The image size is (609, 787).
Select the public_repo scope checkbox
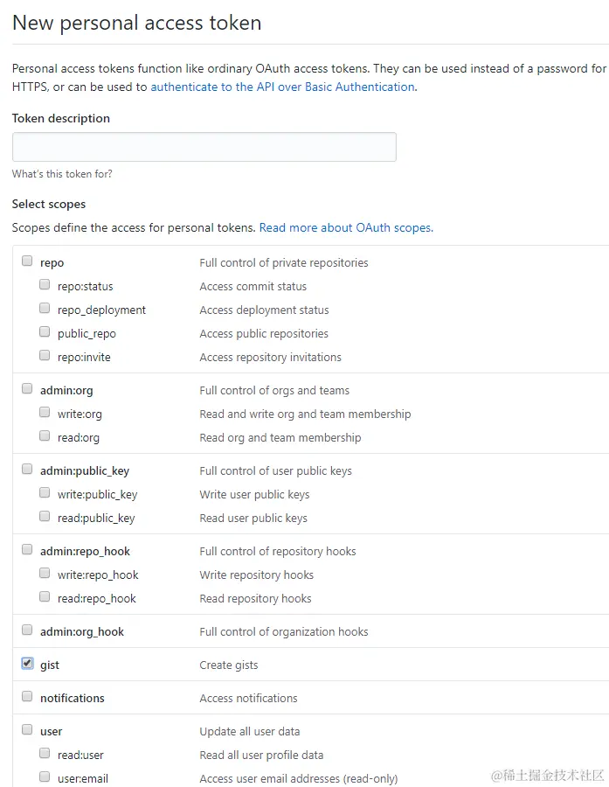(45, 331)
